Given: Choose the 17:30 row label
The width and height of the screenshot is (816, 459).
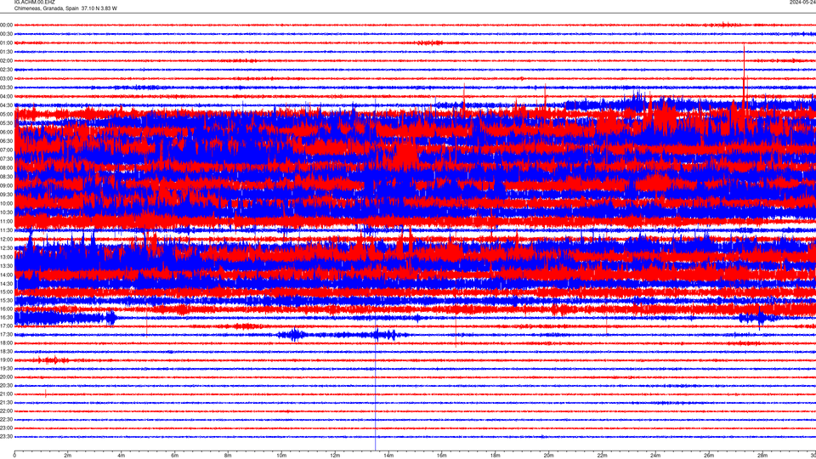Looking at the screenshot, I should 6,334.
